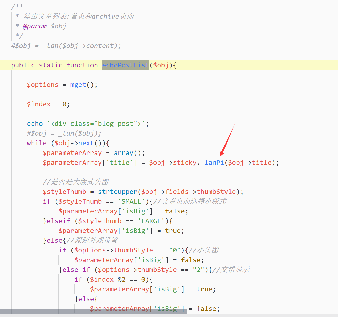
Task: Click the _lanPi function call
Action: (212, 162)
